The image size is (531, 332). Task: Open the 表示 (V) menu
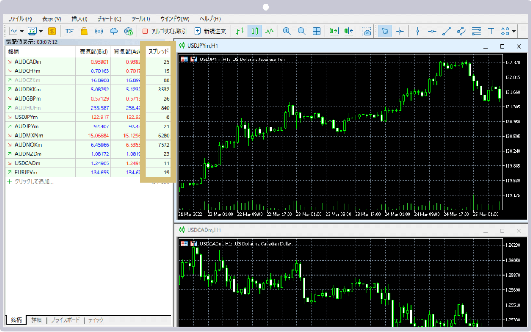[x=51, y=19]
